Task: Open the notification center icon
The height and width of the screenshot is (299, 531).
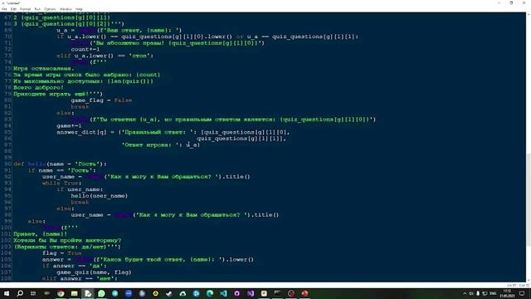Action: tap(522, 293)
